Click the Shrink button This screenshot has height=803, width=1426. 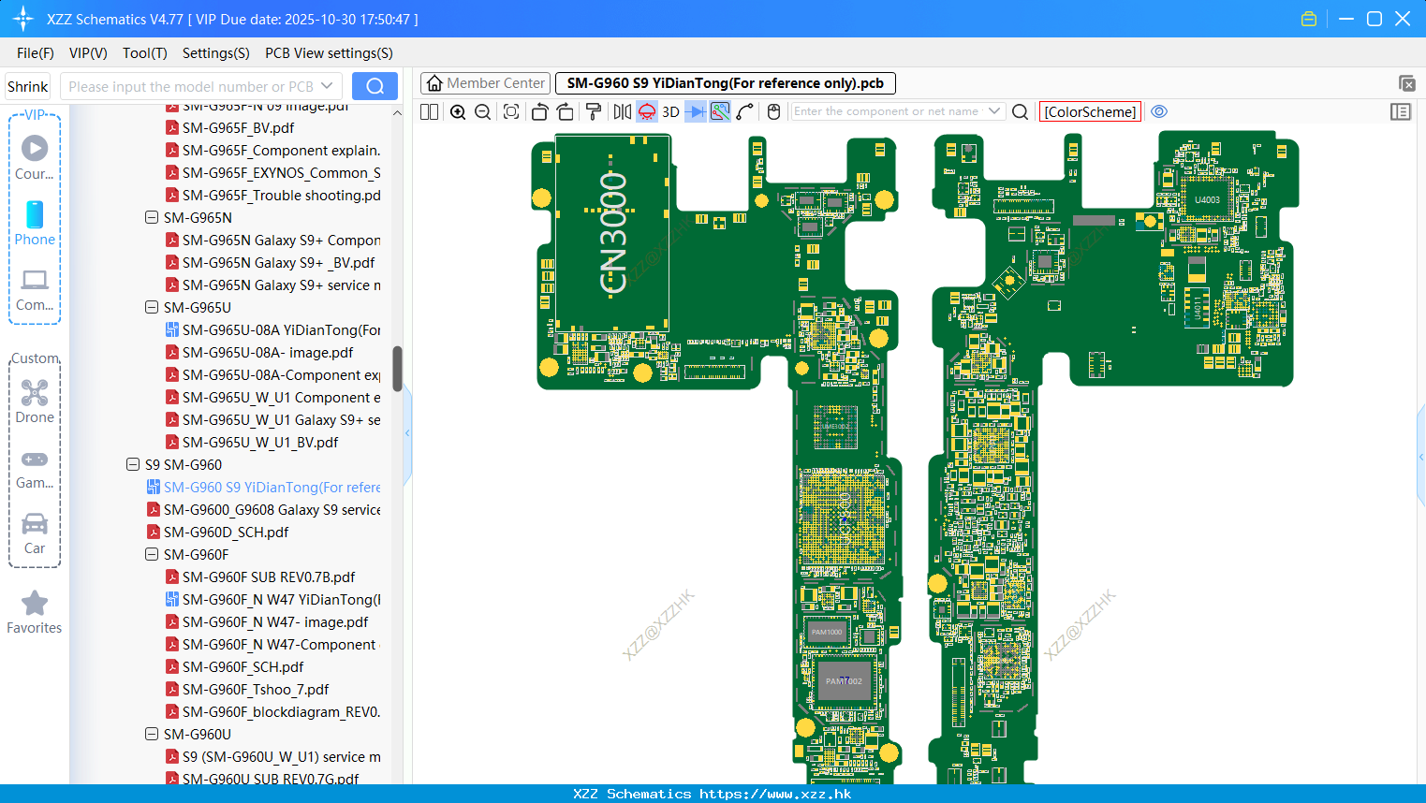coord(27,86)
